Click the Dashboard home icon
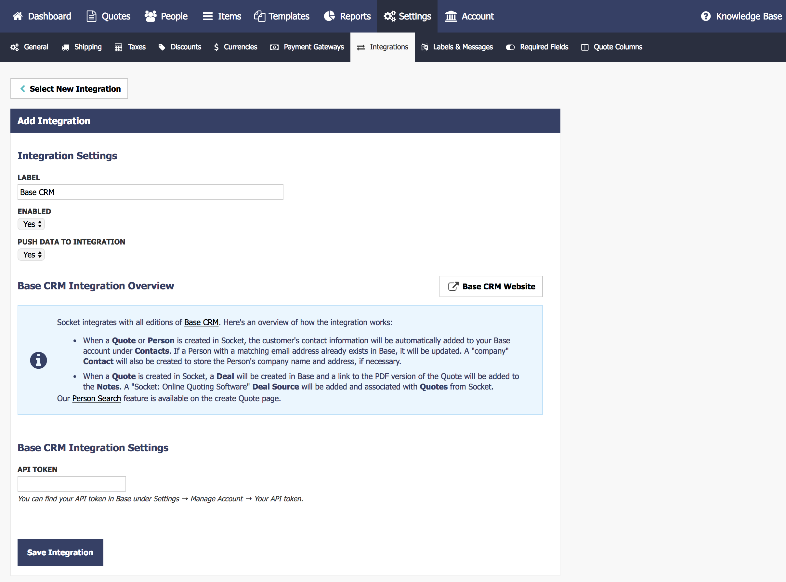Viewport: 786px width, 582px height. (x=18, y=16)
